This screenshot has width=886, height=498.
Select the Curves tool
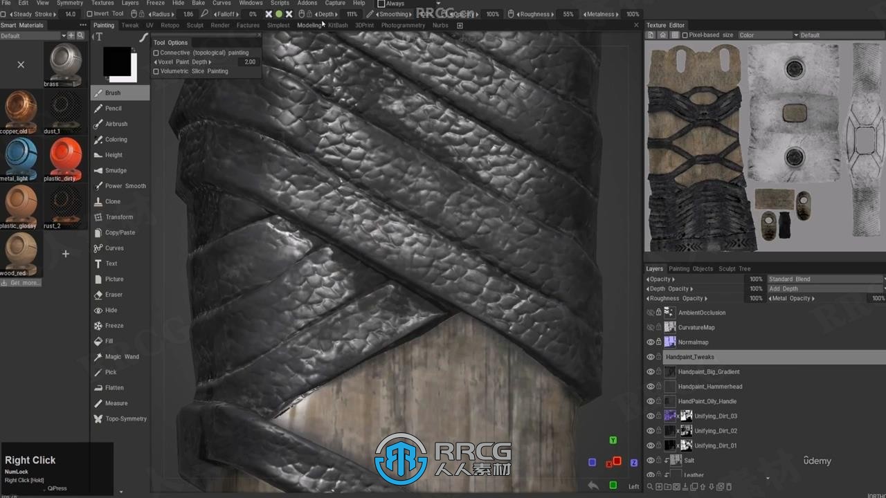click(x=120, y=248)
